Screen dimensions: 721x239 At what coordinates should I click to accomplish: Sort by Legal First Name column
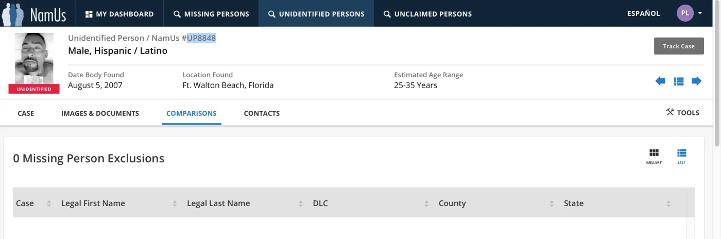pos(175,203)
